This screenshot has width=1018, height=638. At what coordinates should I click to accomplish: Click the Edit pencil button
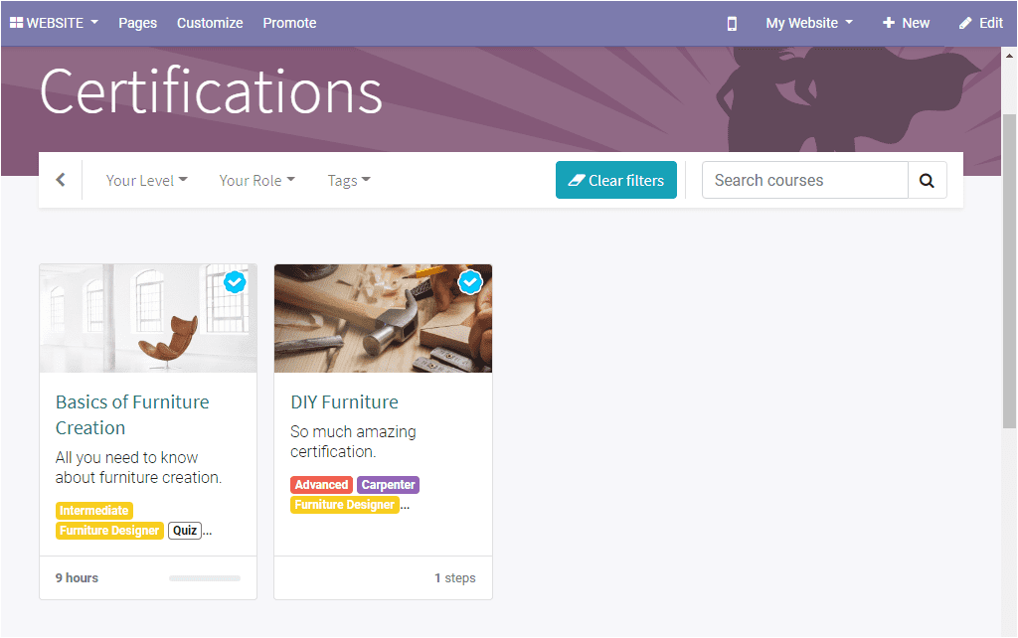(981, 23)
